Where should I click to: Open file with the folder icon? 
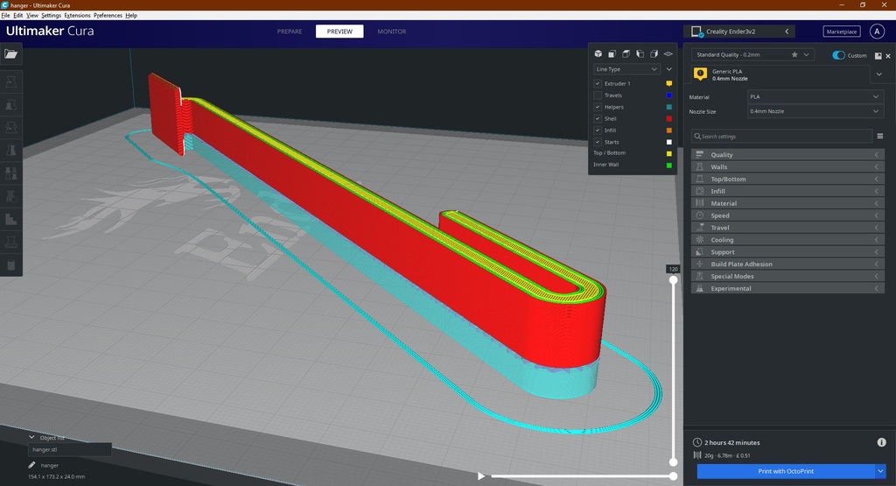[10, 53]
